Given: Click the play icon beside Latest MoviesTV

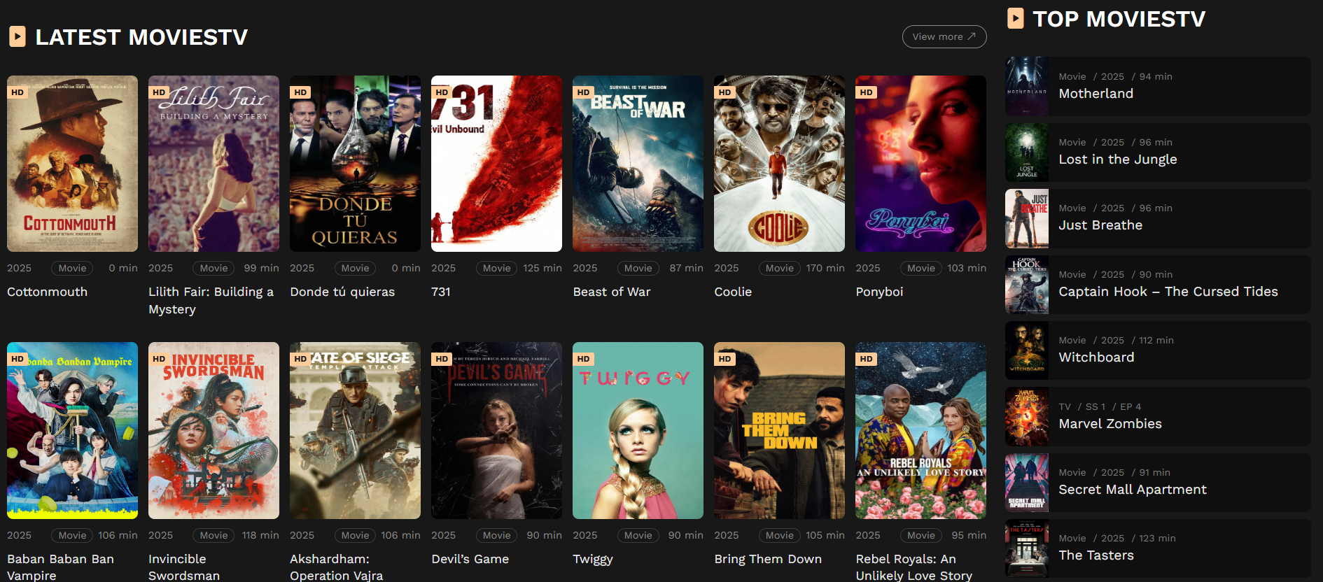Looking at the screenshot, I should pyautogui.click(x=17, y=36).
